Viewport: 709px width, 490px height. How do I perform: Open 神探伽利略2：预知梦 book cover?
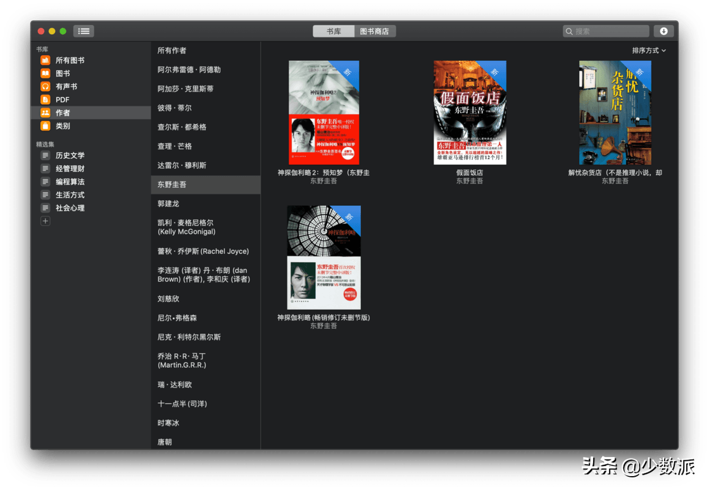[x=323, y=113]
